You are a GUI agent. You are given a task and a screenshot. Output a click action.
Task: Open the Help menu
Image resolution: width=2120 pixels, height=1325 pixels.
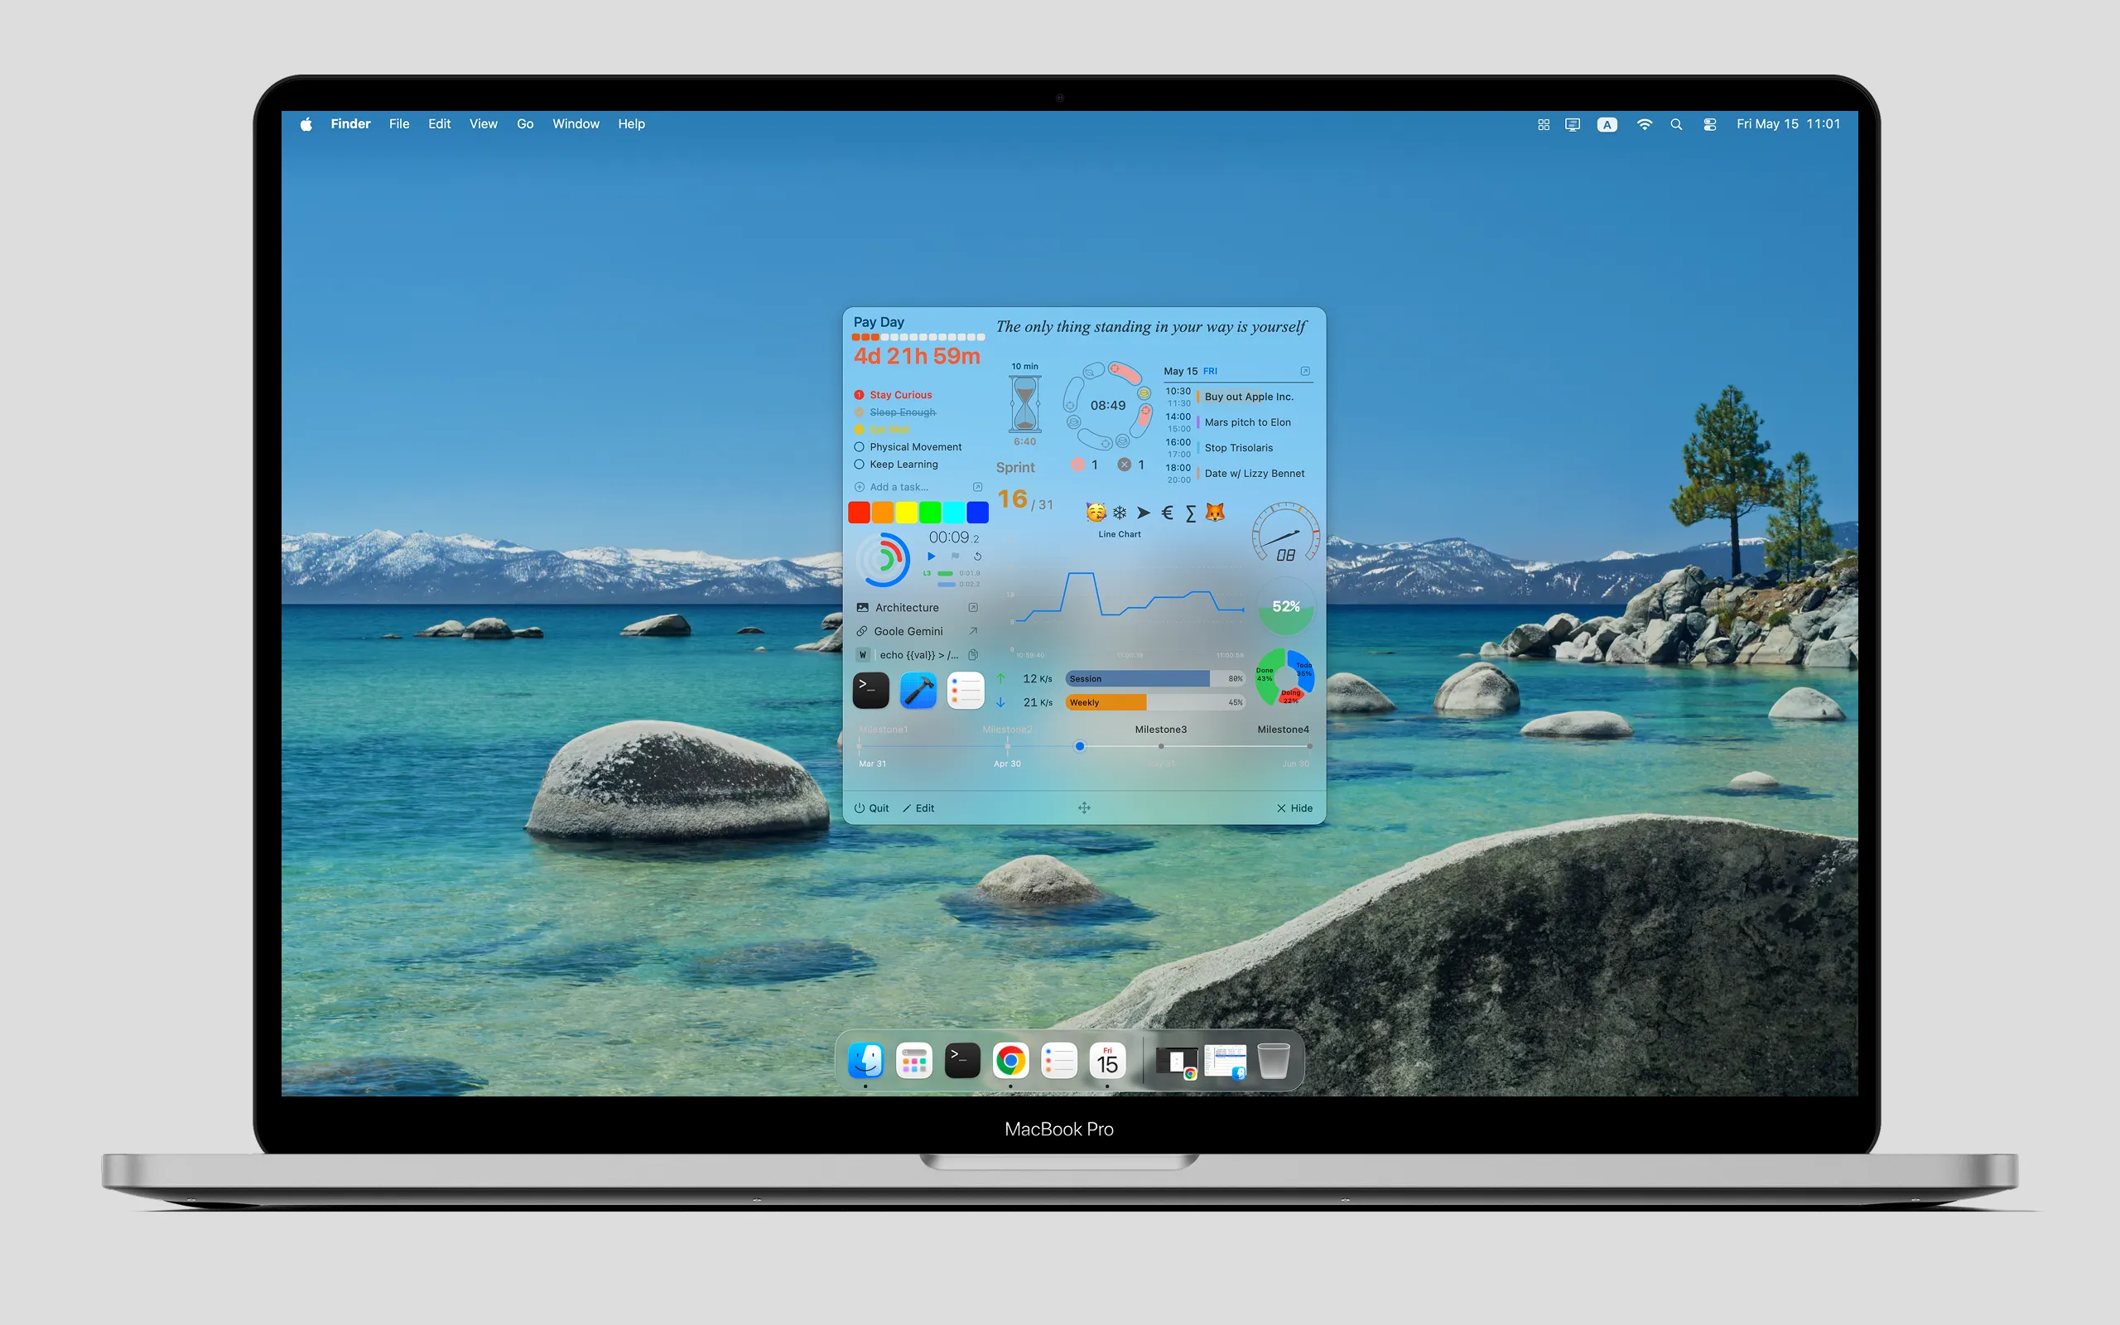631,124
